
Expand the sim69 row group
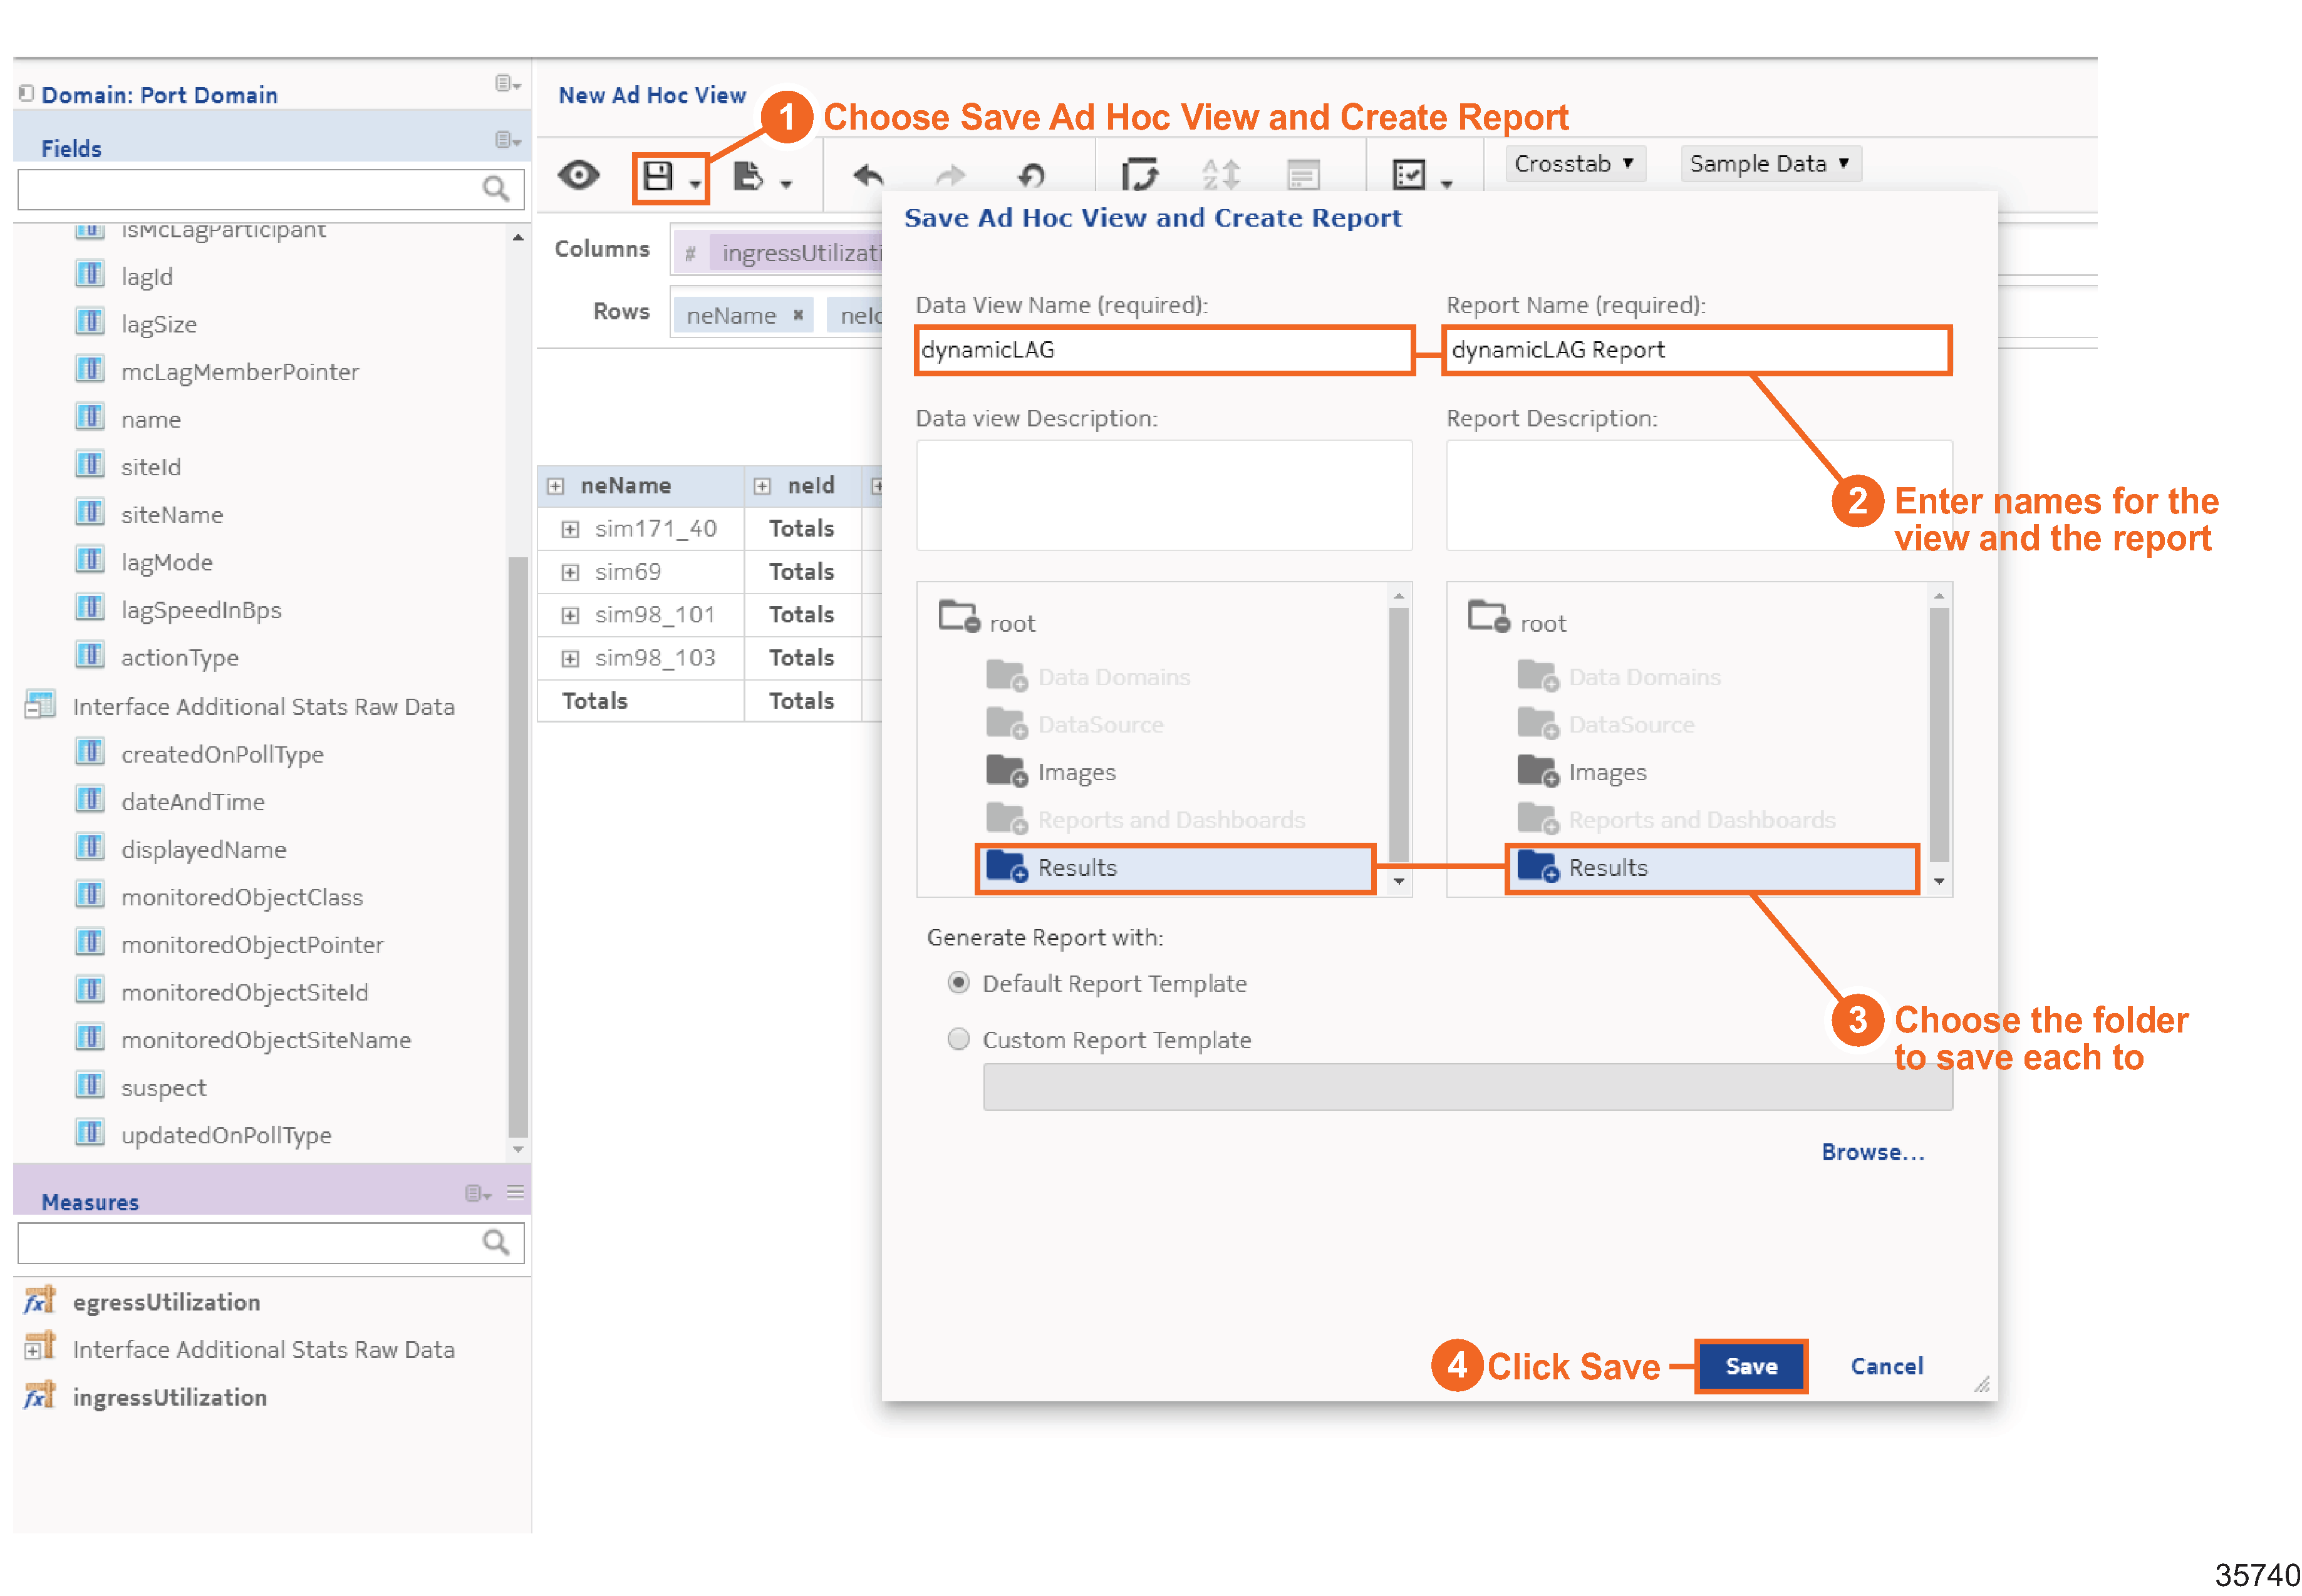coord(569,572)
